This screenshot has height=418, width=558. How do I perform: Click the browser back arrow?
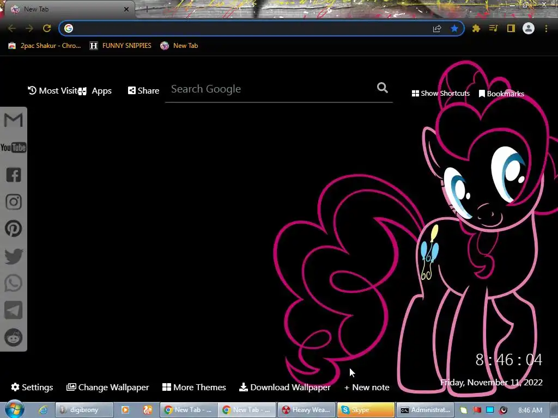point(12,28)
